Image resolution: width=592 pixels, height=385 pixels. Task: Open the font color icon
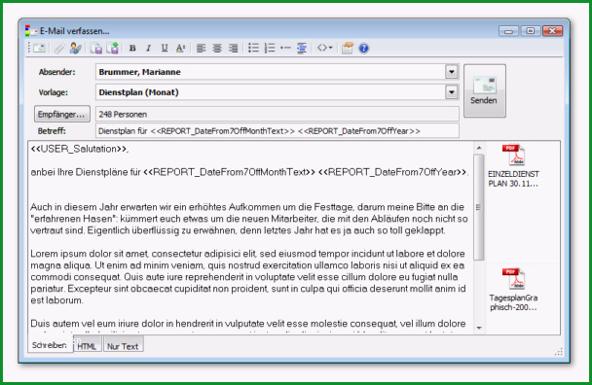180,49
